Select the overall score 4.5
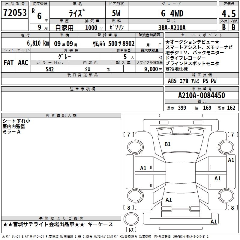This screenshot has height=240, width=240. (228, 13)
